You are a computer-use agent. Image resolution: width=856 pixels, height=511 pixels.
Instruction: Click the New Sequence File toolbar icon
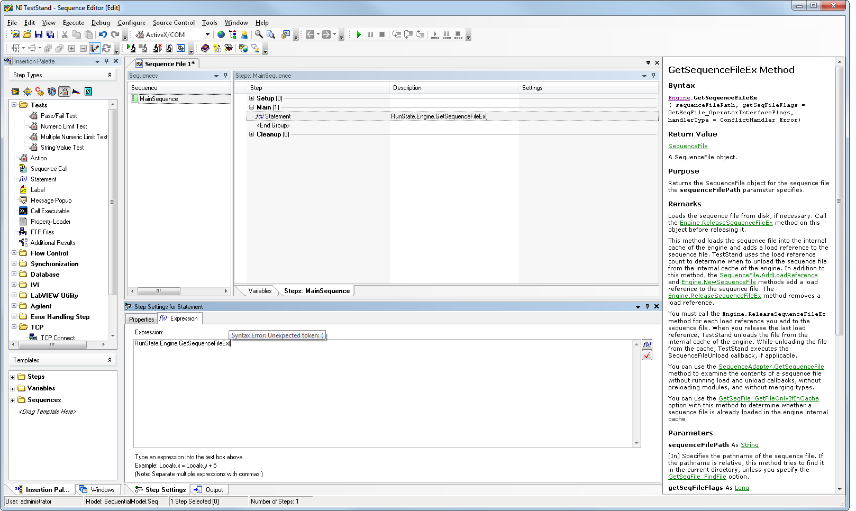[x=15, y=34]
